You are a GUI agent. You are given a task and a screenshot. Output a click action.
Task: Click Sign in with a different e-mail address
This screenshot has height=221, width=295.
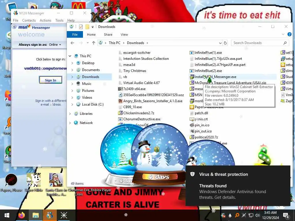click(51, 102)
